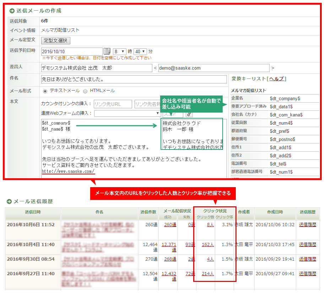Open 送信履歴 link for 2016年10月6日 row
This screenshot has height=294, width=326.
(x=308, y=224)
